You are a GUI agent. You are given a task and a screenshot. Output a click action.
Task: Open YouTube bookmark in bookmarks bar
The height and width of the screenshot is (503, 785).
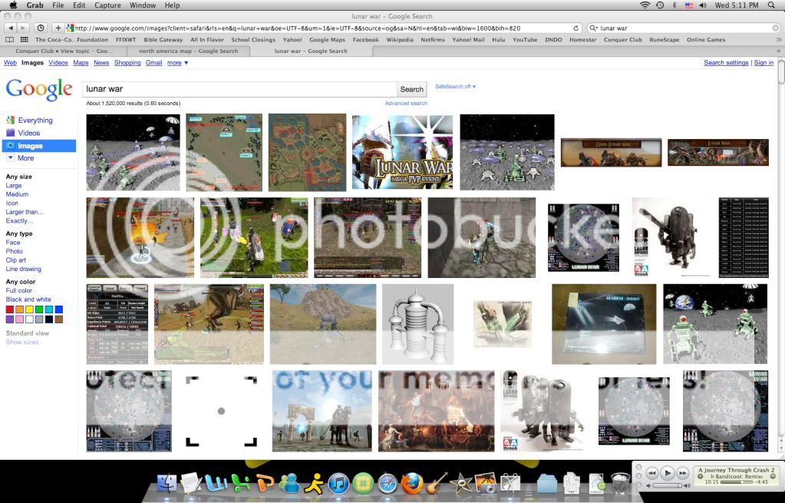pyautogui.click(x=525, y=40)
